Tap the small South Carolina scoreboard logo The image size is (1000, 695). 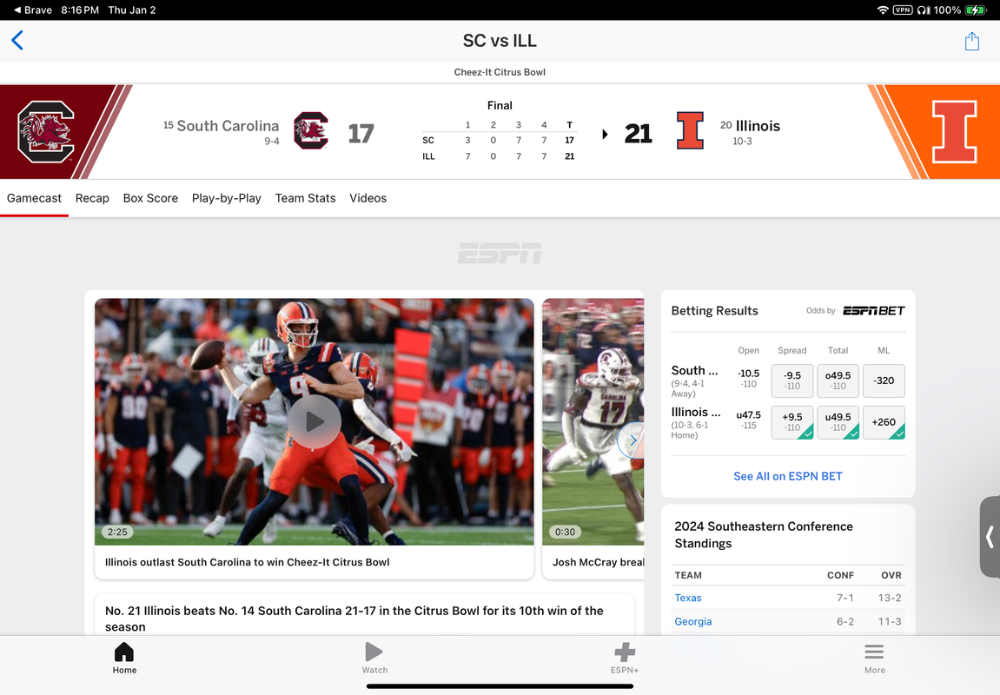tap(310, 130)
